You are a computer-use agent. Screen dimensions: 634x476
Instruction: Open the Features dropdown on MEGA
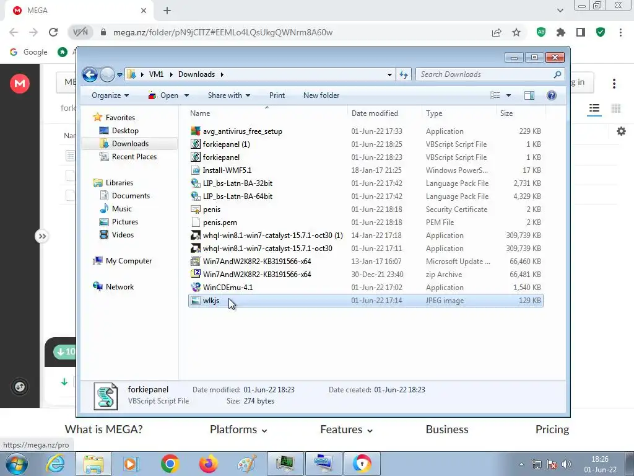tap(347, 430)
